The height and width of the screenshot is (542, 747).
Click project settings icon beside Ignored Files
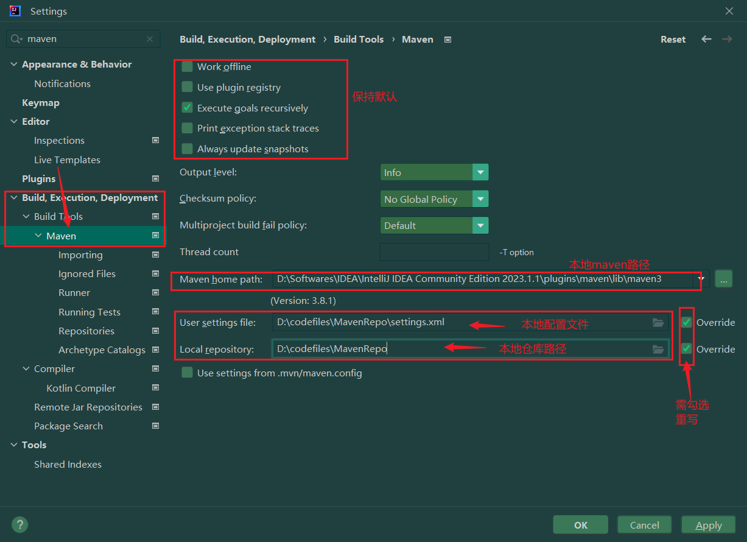tap(155, 273)
